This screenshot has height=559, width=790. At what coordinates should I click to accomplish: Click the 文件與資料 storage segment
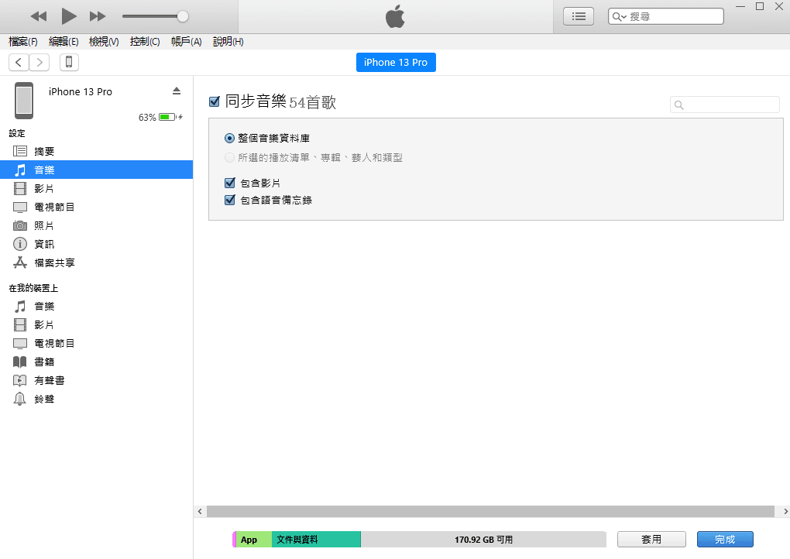(x=317, y=540)
